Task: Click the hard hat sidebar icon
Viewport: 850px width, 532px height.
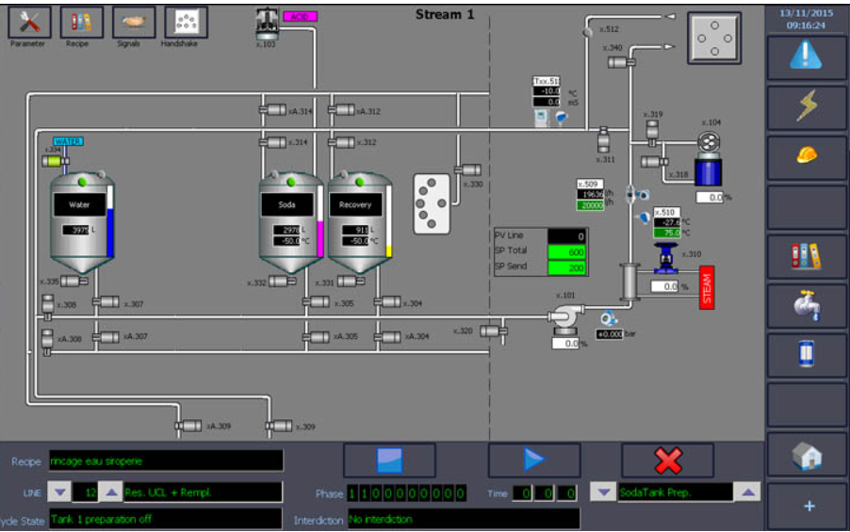Action: (807, 156)
